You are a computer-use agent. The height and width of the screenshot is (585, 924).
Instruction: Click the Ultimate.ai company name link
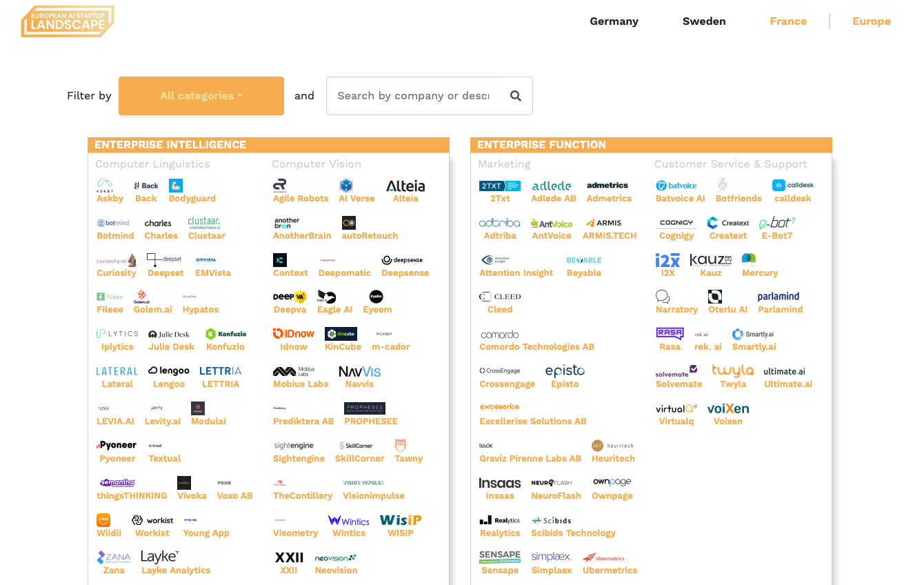787,384
